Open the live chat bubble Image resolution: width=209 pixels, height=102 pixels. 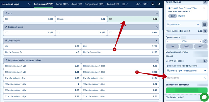pos(204,97)
